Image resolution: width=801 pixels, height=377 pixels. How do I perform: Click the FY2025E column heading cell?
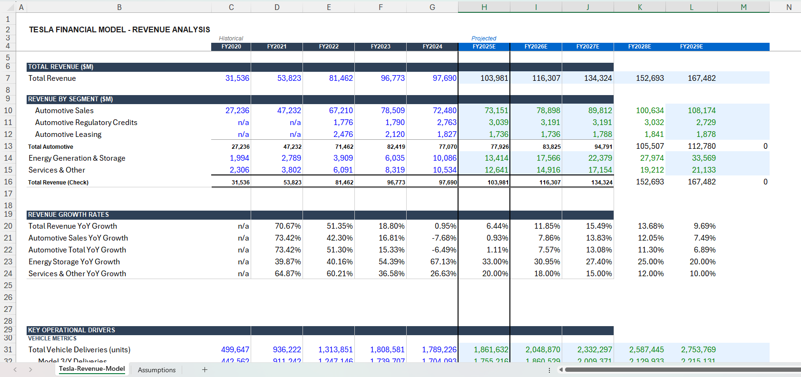pyautogui.click(x=484, y=47)
